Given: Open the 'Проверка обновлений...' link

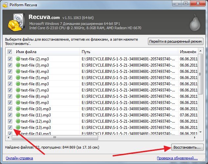Looking at the screenshot, I should (177, 158).
